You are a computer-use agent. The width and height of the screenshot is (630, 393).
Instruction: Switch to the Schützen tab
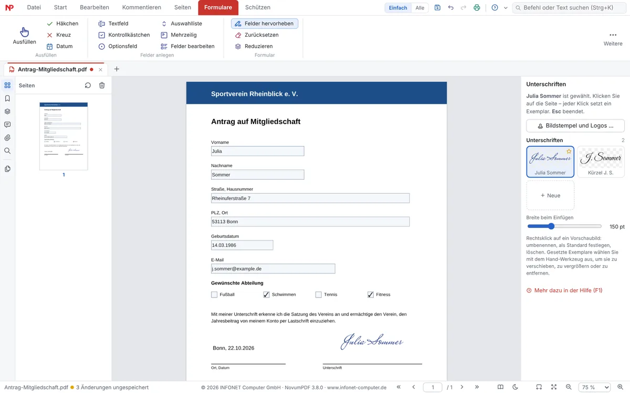coord(258,7)
